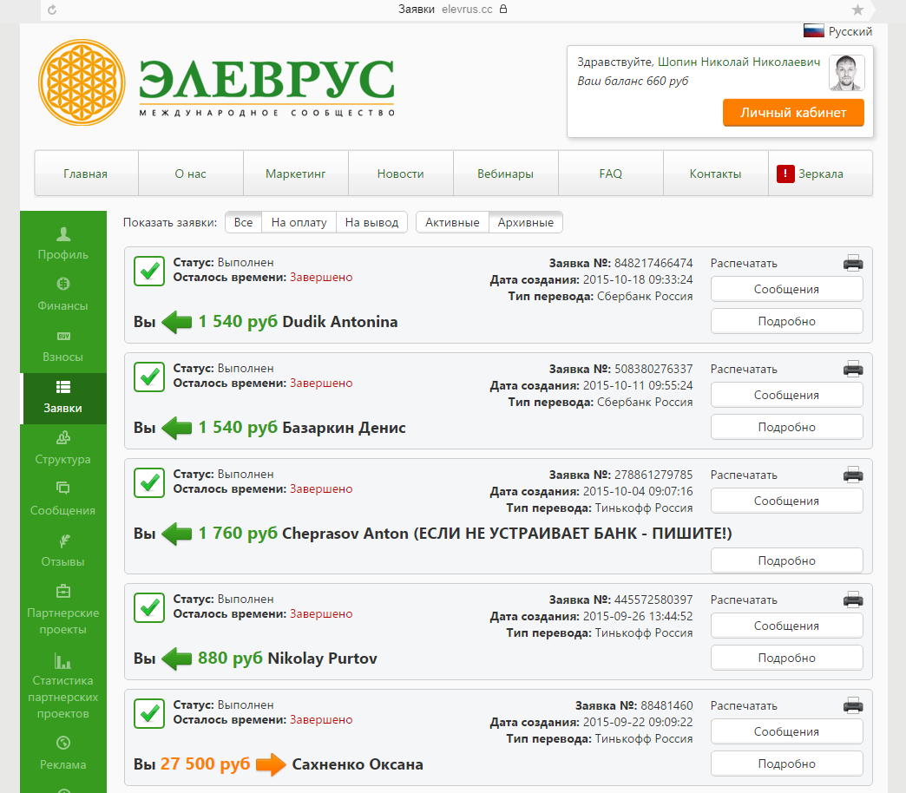906x793 pixels.
Task: Click the Личный кабинет button
Action: 793,113
